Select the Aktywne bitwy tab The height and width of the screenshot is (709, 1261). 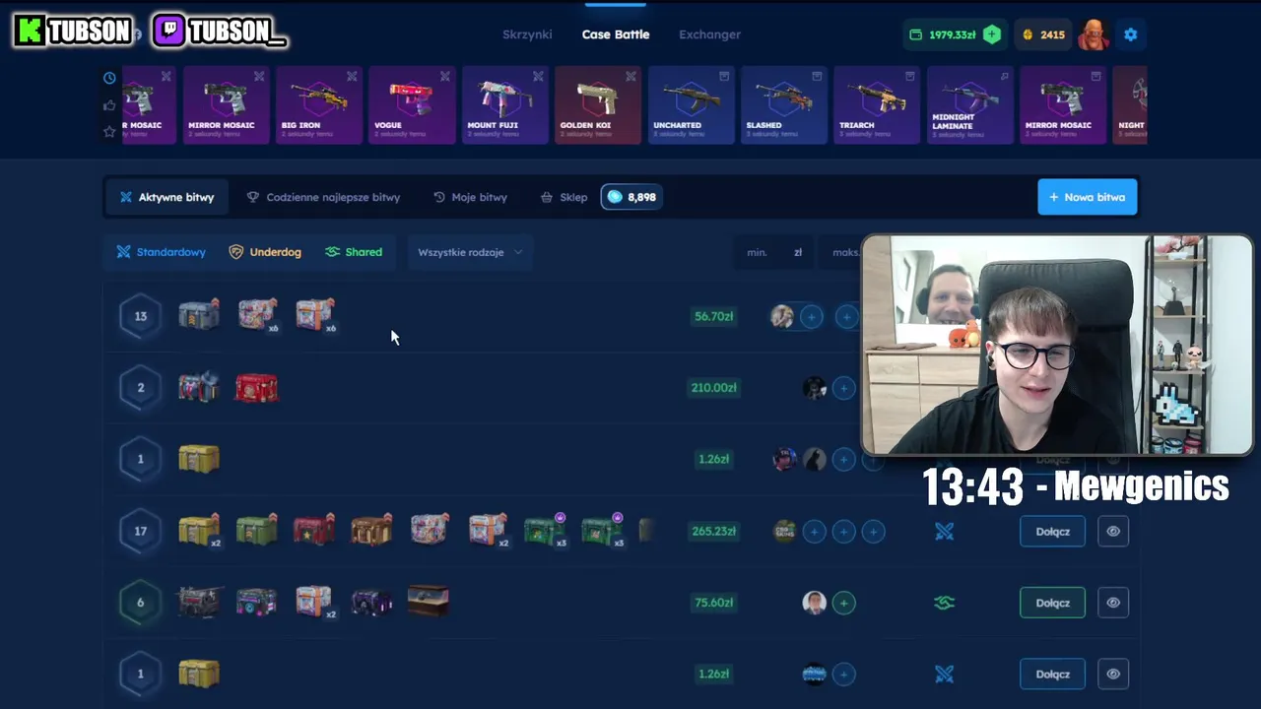[166, 197]
